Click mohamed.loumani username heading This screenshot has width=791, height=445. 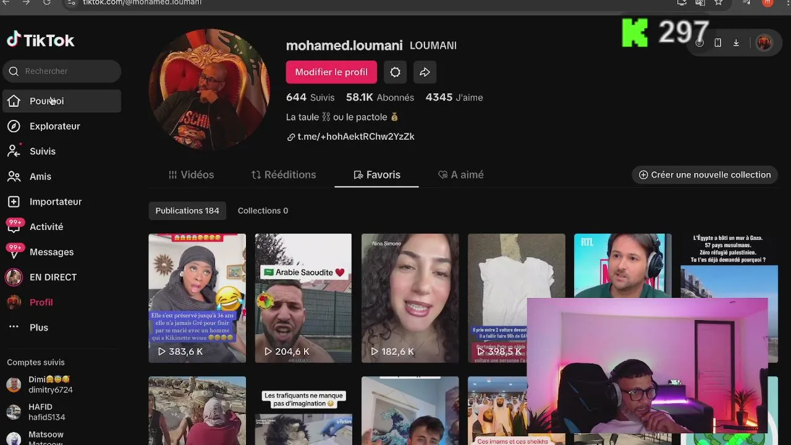point(344,45)
